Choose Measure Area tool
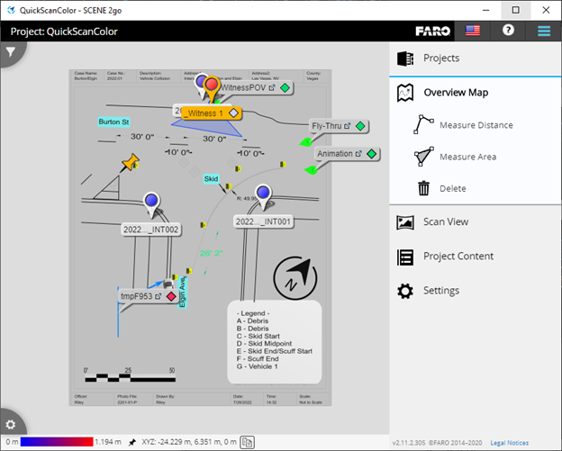 tap(467, 157)
